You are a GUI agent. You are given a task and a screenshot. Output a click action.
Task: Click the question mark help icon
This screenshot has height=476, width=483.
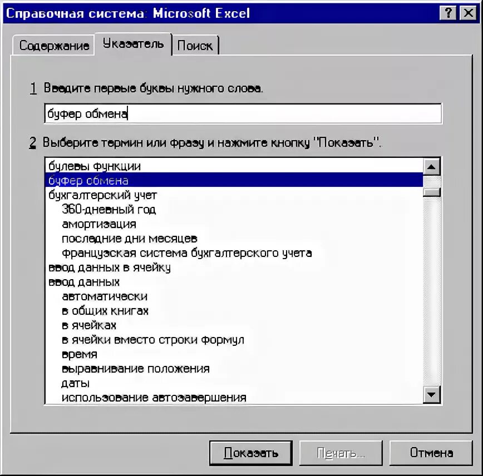448,13
